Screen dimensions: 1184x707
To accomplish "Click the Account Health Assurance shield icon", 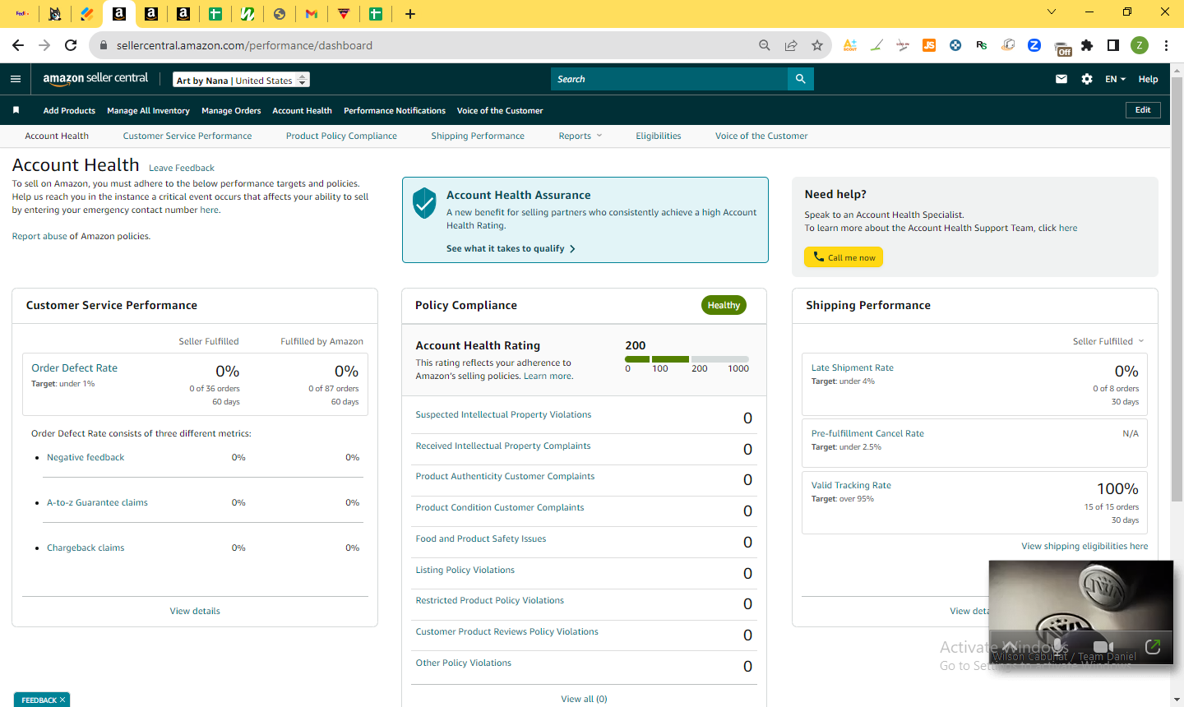I will (x=424, y=202).
